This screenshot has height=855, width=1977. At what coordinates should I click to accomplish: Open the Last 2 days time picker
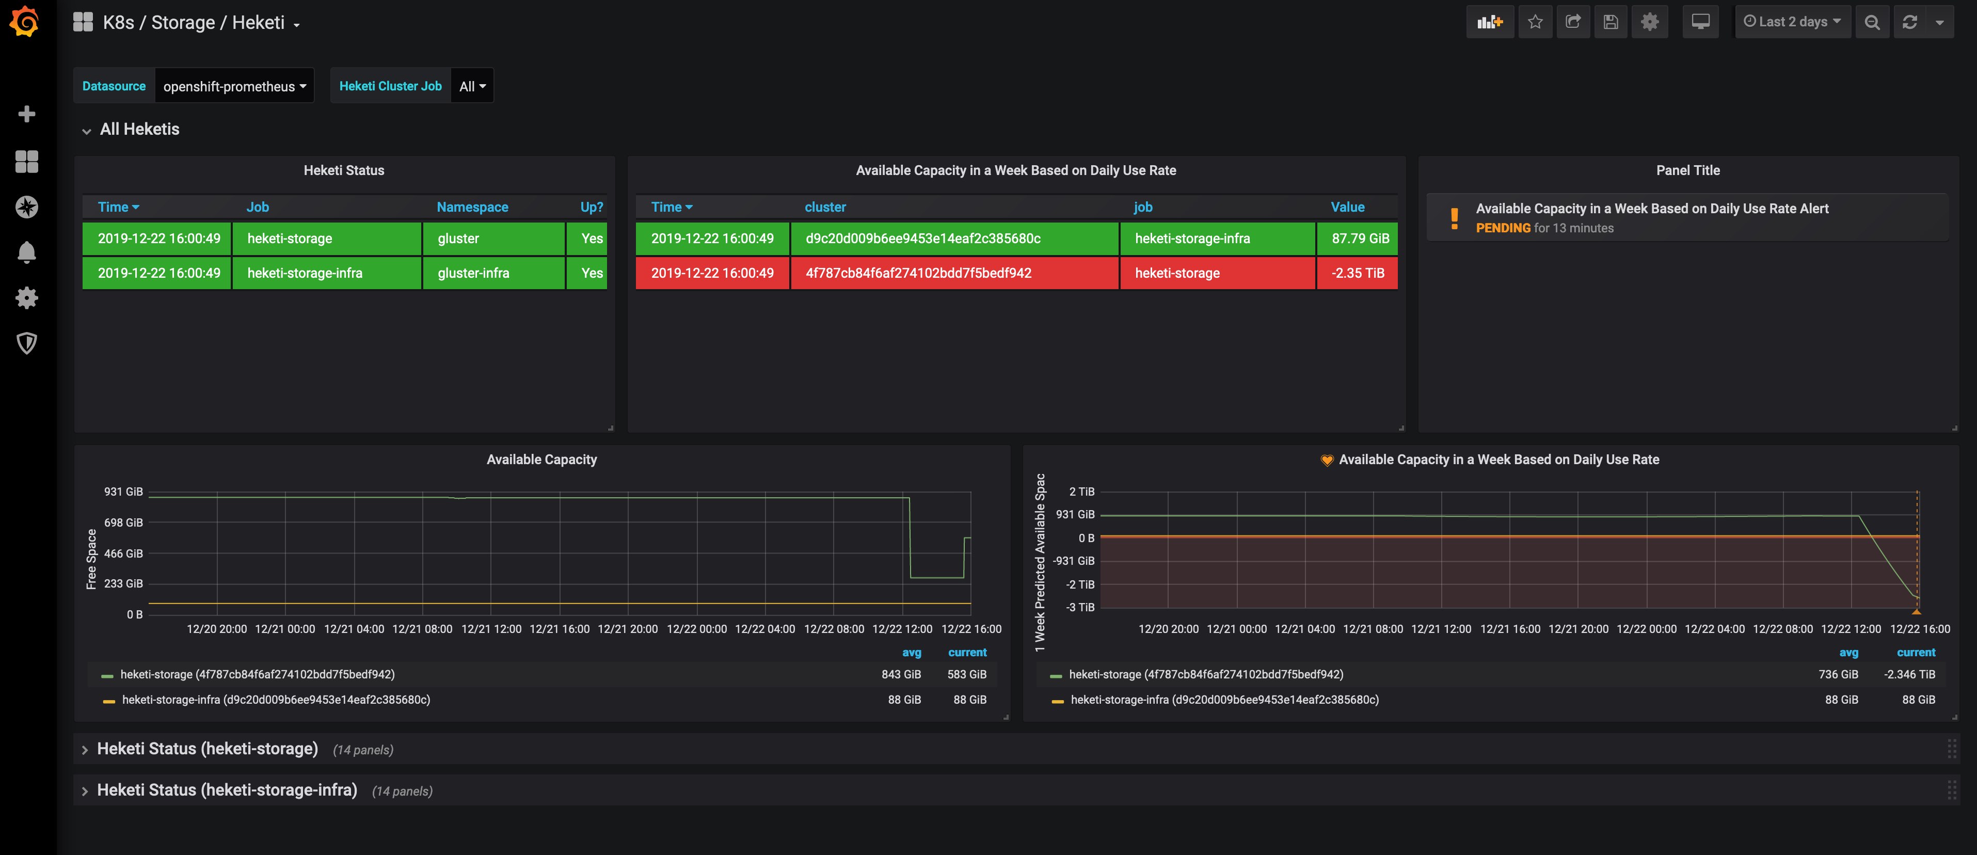1792,22
